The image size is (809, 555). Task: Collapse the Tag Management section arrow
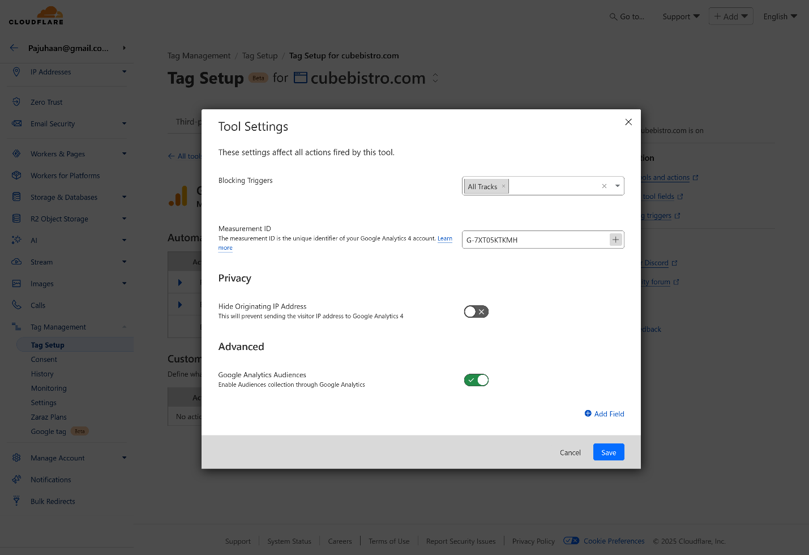pos(124,327)
